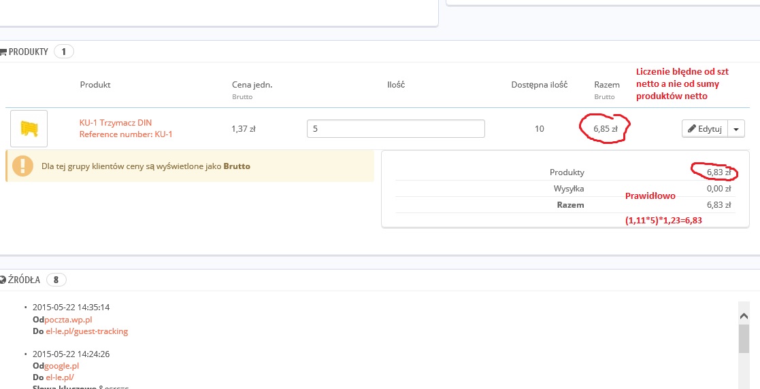The width and height of the screenshot is (760, 389).
Task: Open the KU-1 product thumbnail image
Action: 29,128
